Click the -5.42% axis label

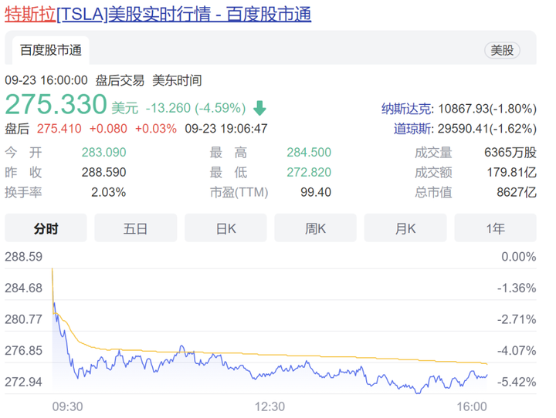tap(517, 382)
